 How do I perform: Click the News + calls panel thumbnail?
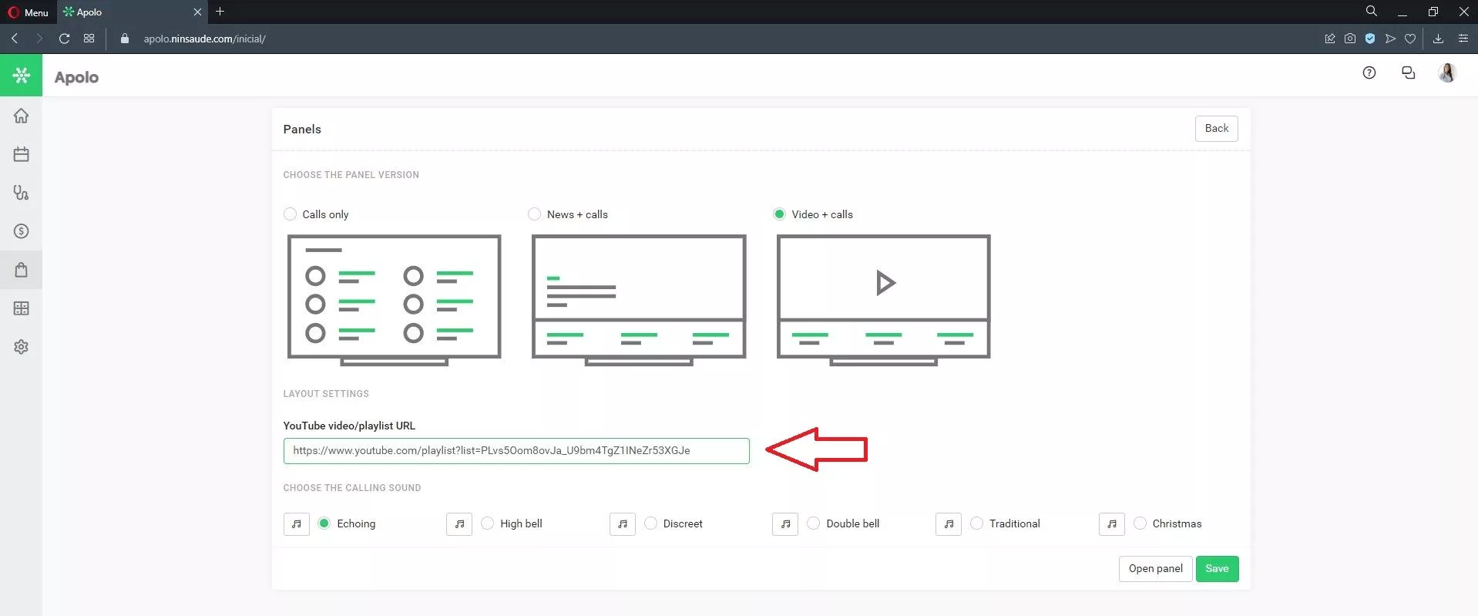coord(639,299)
